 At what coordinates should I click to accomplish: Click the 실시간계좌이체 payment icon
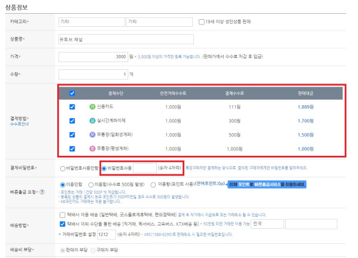pyautogui.click(x=92, y=121)
